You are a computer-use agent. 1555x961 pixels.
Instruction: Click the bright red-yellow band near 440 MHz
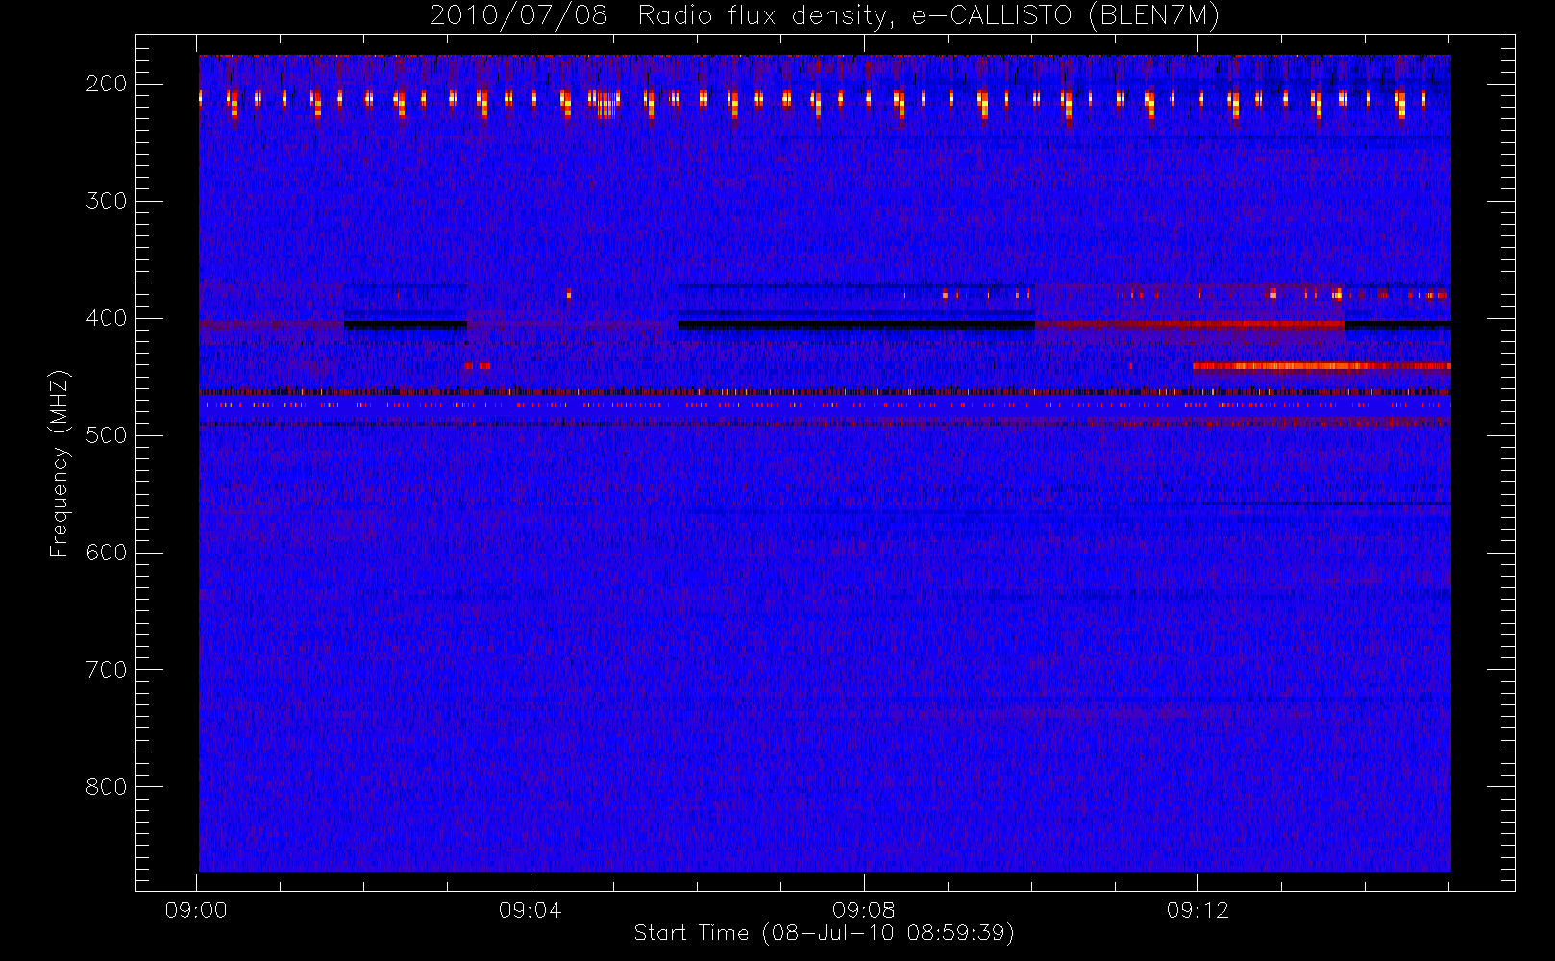1321,366
